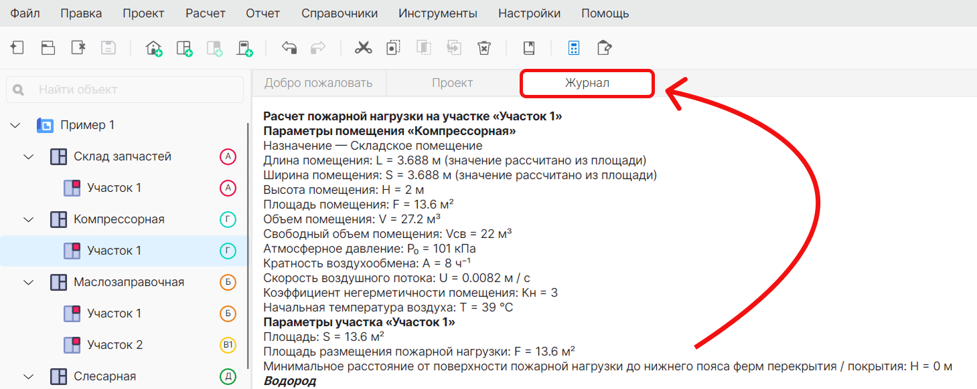Open the Инструменты menu

point(438,13)
